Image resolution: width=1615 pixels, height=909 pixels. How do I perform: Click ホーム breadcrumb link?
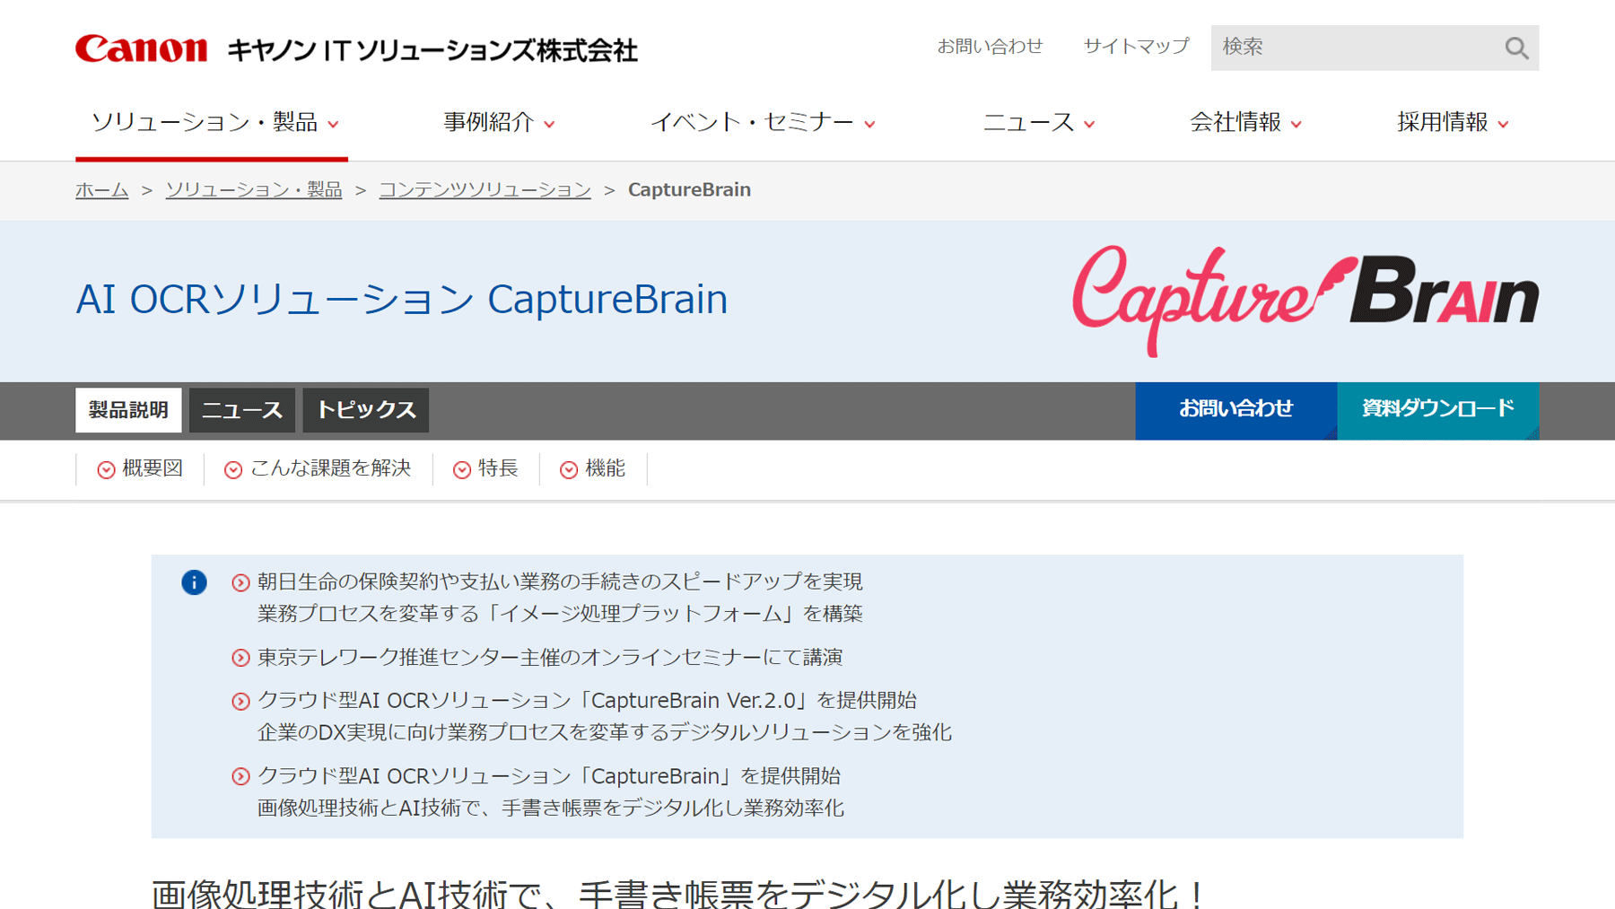pyautogui.click(x=102, y=190)
